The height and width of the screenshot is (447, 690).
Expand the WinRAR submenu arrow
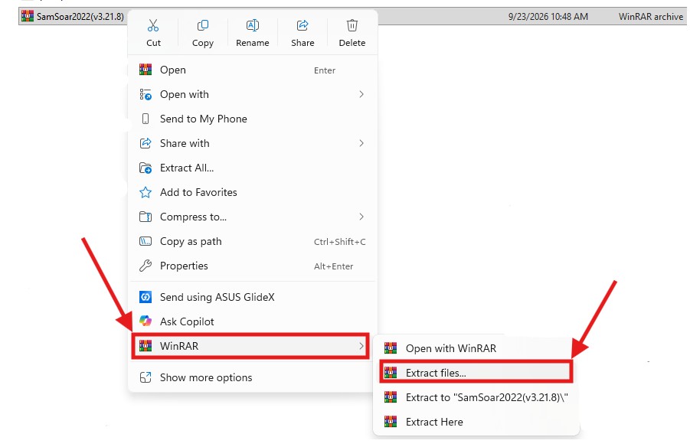[361, 346]
